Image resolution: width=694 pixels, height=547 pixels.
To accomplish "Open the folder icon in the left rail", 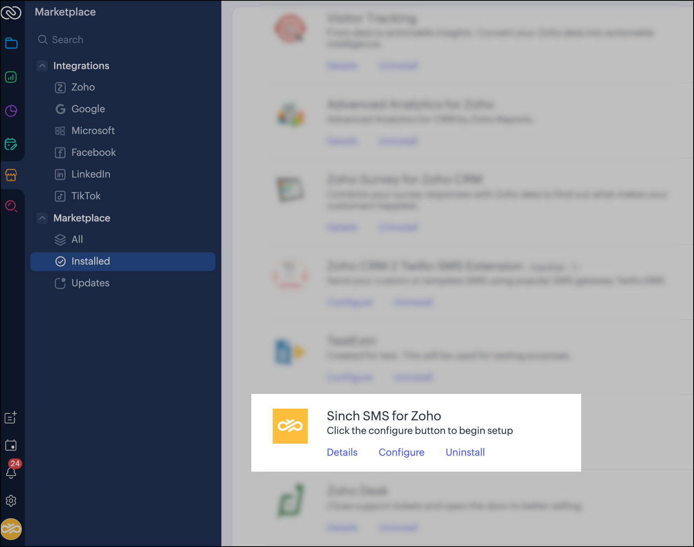I will (x=11, y=43).
